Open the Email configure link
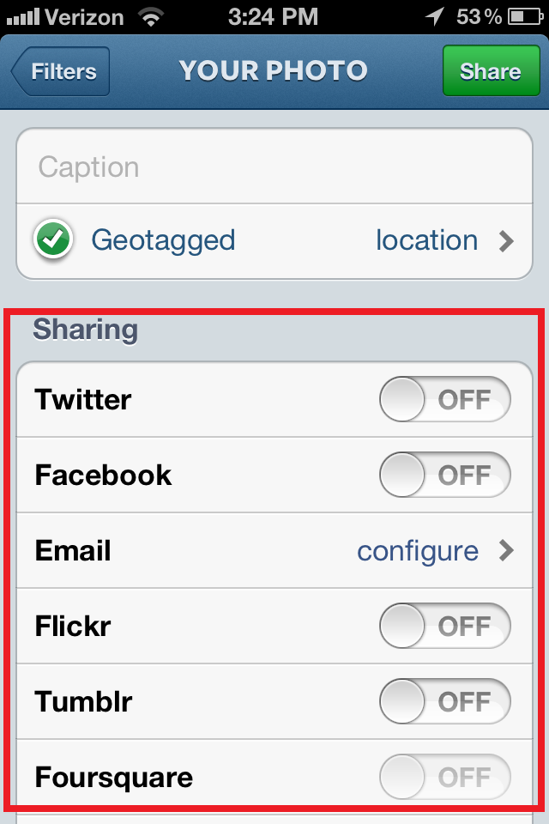The width and height of the screenshot is (549, 824). (419, 552)
